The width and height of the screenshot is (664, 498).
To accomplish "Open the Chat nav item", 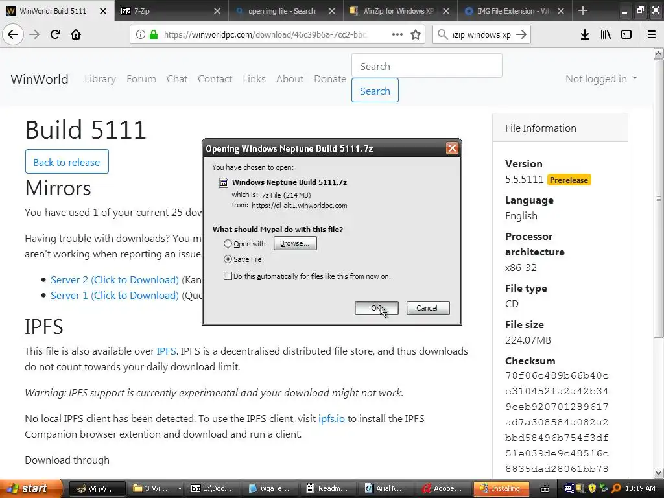I will click(177, 78).
